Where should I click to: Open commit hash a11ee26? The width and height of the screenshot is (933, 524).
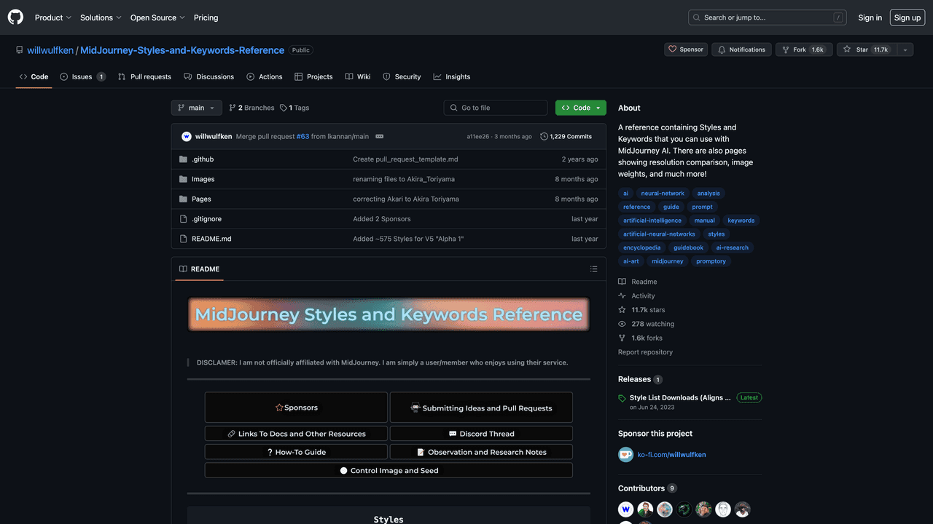(x=478, y=136)
